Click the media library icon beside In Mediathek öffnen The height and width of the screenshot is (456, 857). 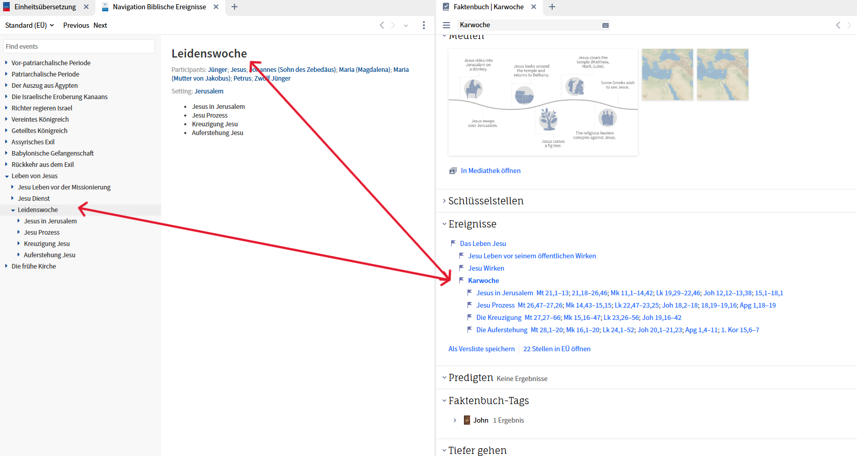pos(453,170)
